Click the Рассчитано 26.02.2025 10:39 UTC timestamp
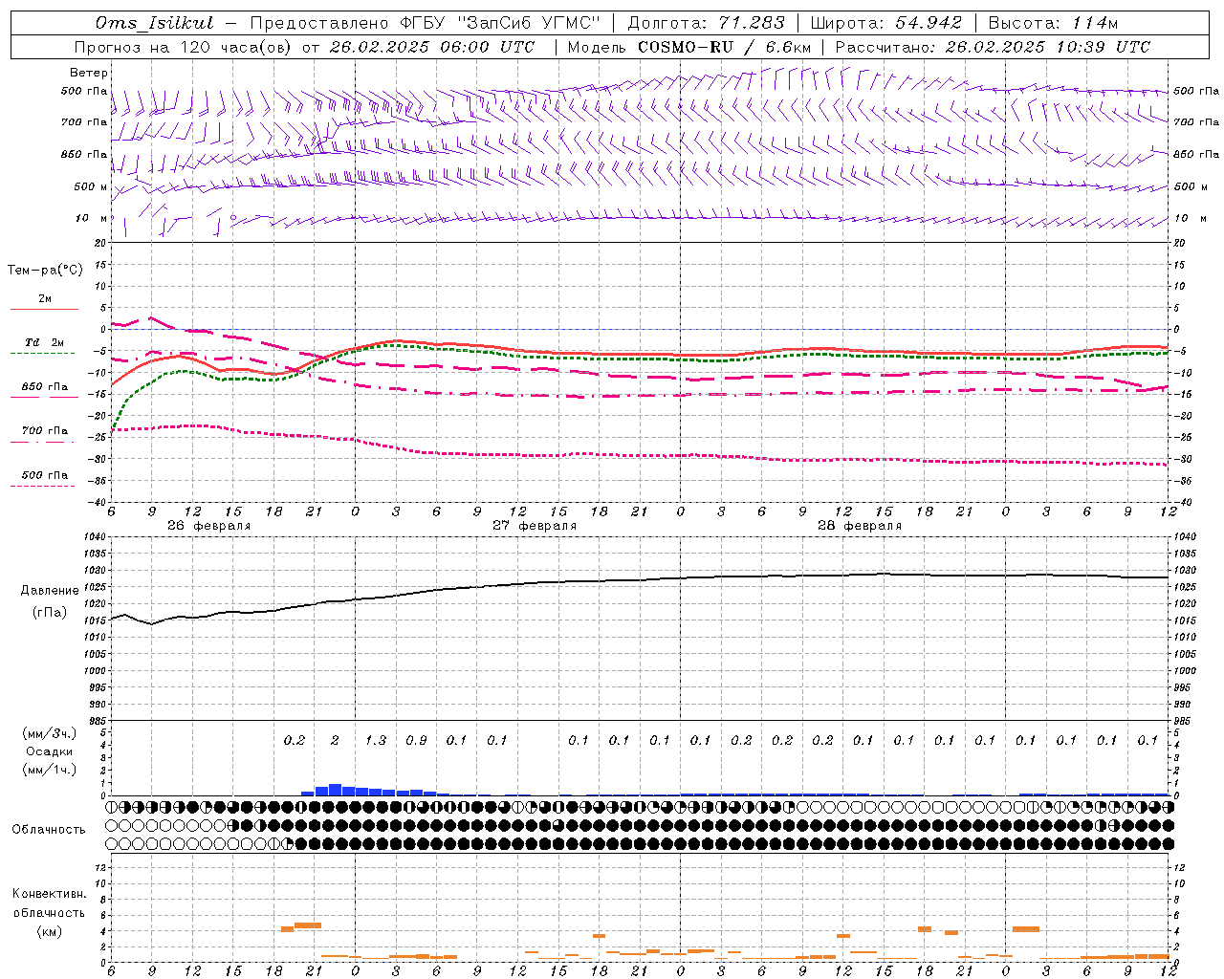Screen dimensions: 1224x979 click(993, 47)
